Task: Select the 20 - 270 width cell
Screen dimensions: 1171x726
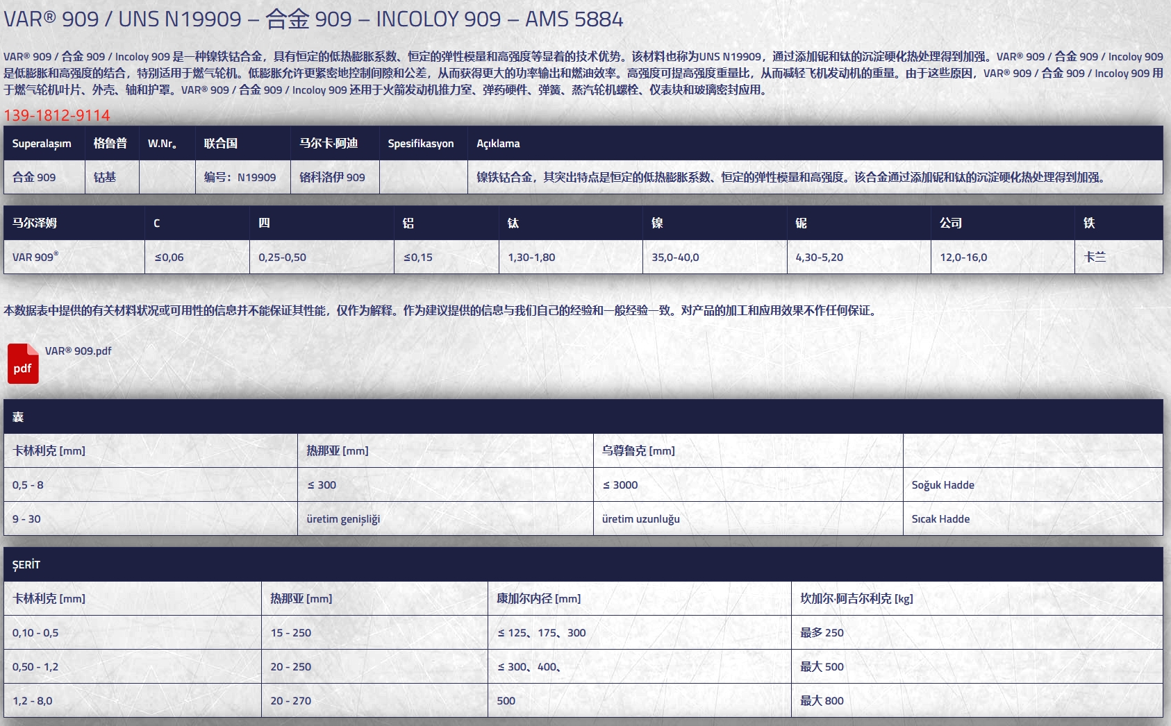Action: 375,700
